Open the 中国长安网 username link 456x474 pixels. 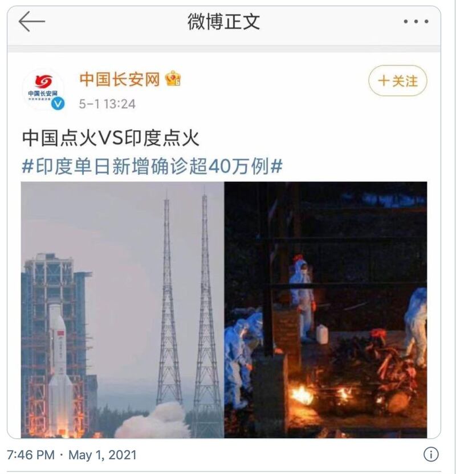[x=120, y=79]
